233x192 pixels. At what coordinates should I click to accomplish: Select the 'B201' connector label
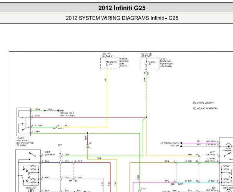[173, 184]
